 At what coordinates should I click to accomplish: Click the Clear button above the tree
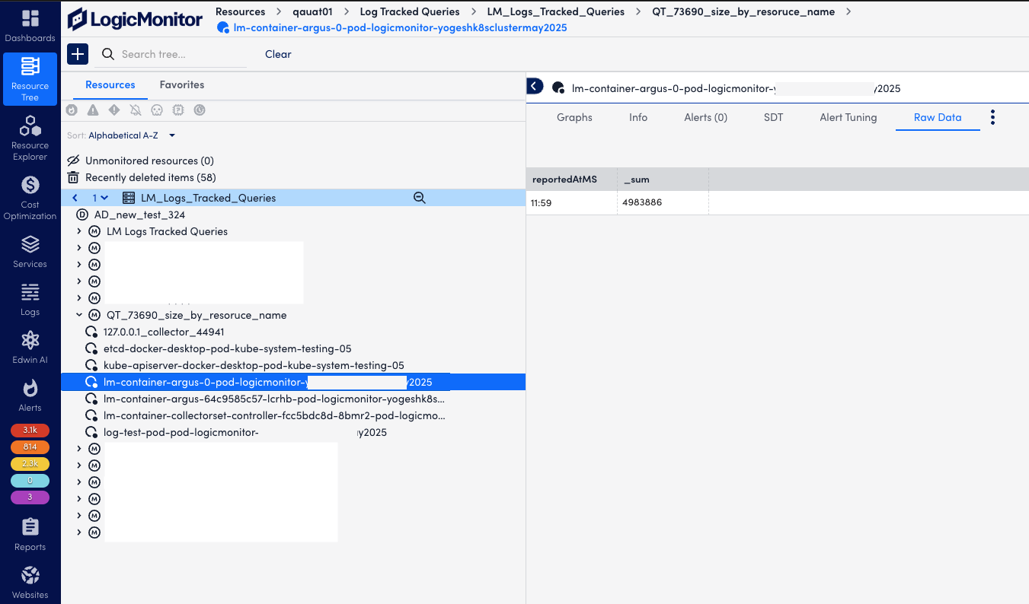tap(277, 54)
